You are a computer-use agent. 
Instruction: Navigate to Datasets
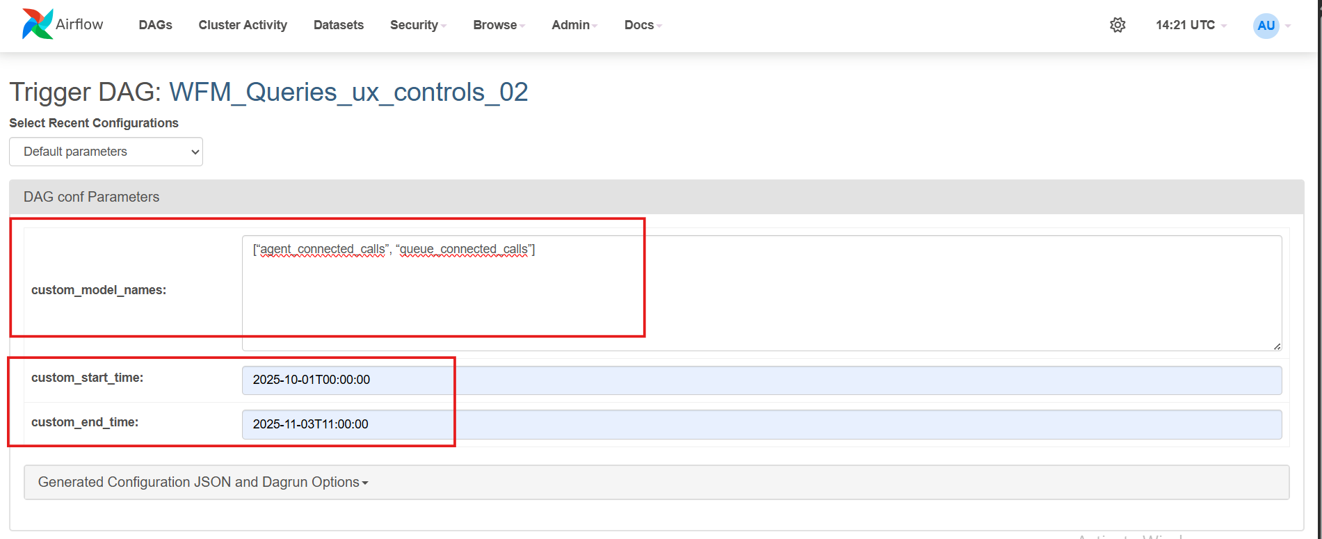click(x=339, y=25)
